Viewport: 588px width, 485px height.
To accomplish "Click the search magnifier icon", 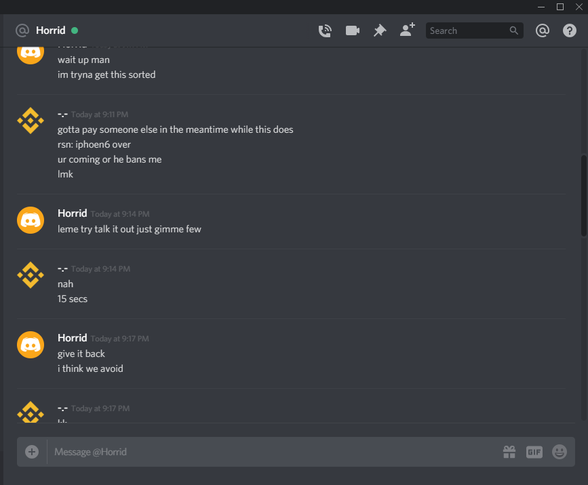I will [x=515, y=30].
